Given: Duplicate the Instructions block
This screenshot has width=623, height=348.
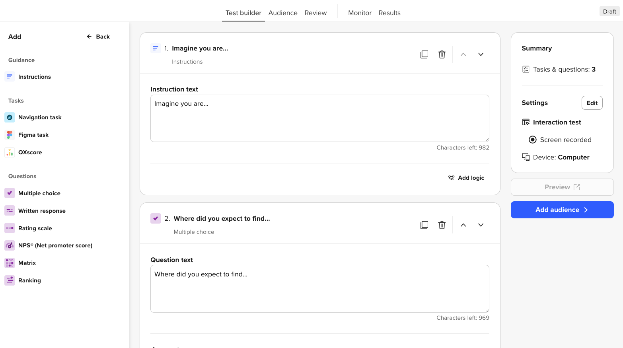Looking at the screenshot, I should pyautogui.click(x=424, y=54).
